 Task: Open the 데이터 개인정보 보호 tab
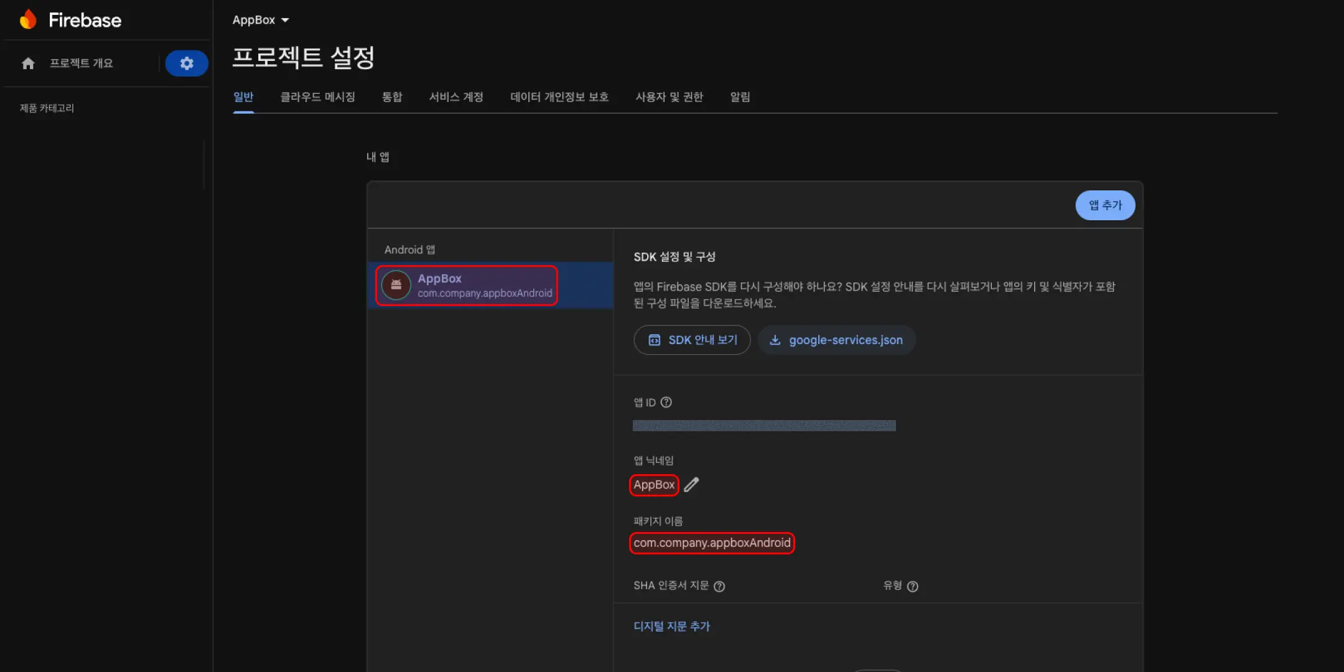[559, 97]
